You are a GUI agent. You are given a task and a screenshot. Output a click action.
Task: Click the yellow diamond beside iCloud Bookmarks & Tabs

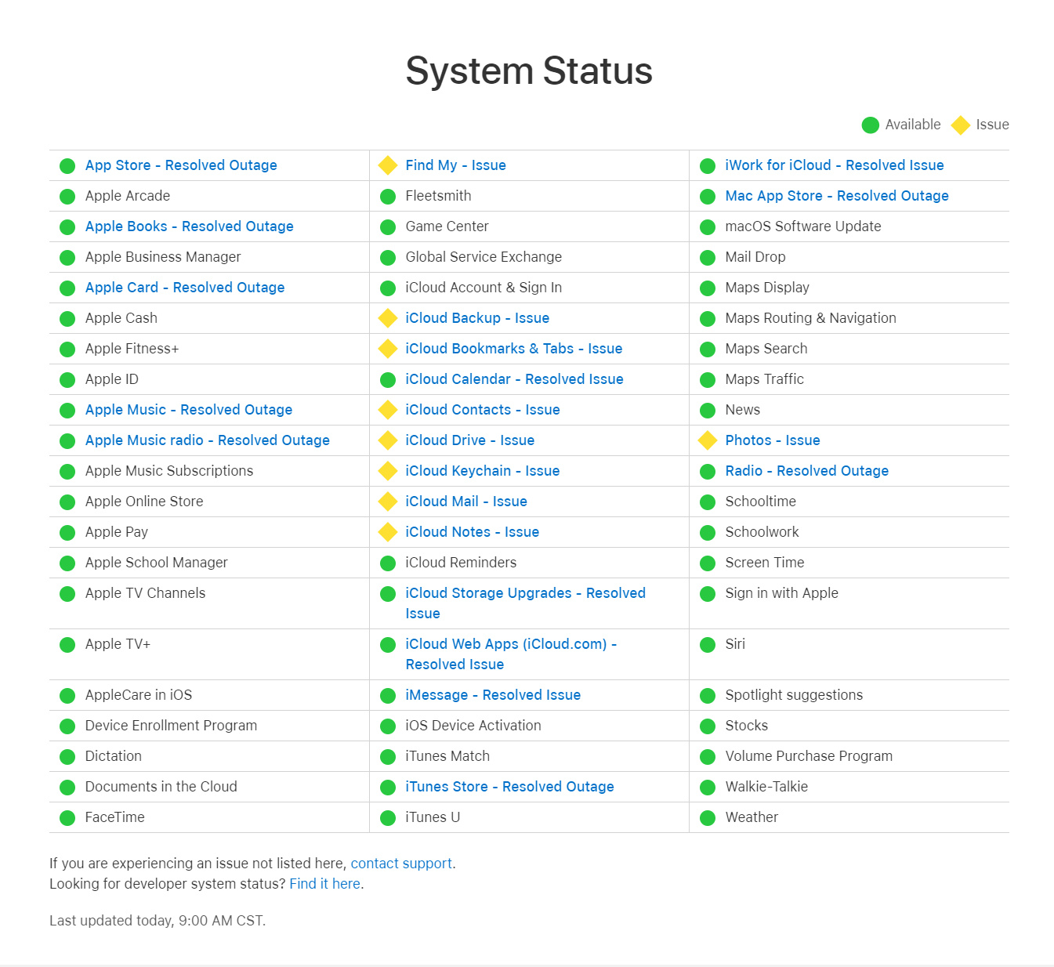387,349
